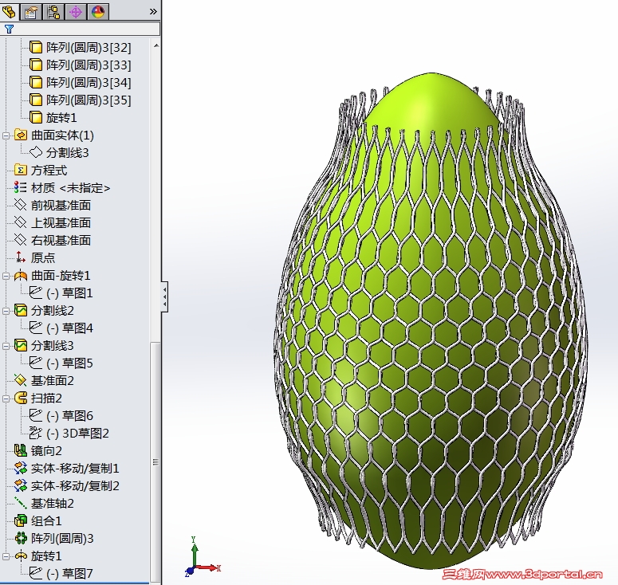
Task: Collapse the 扫描2 sweep feature
Action: (6, 399)
